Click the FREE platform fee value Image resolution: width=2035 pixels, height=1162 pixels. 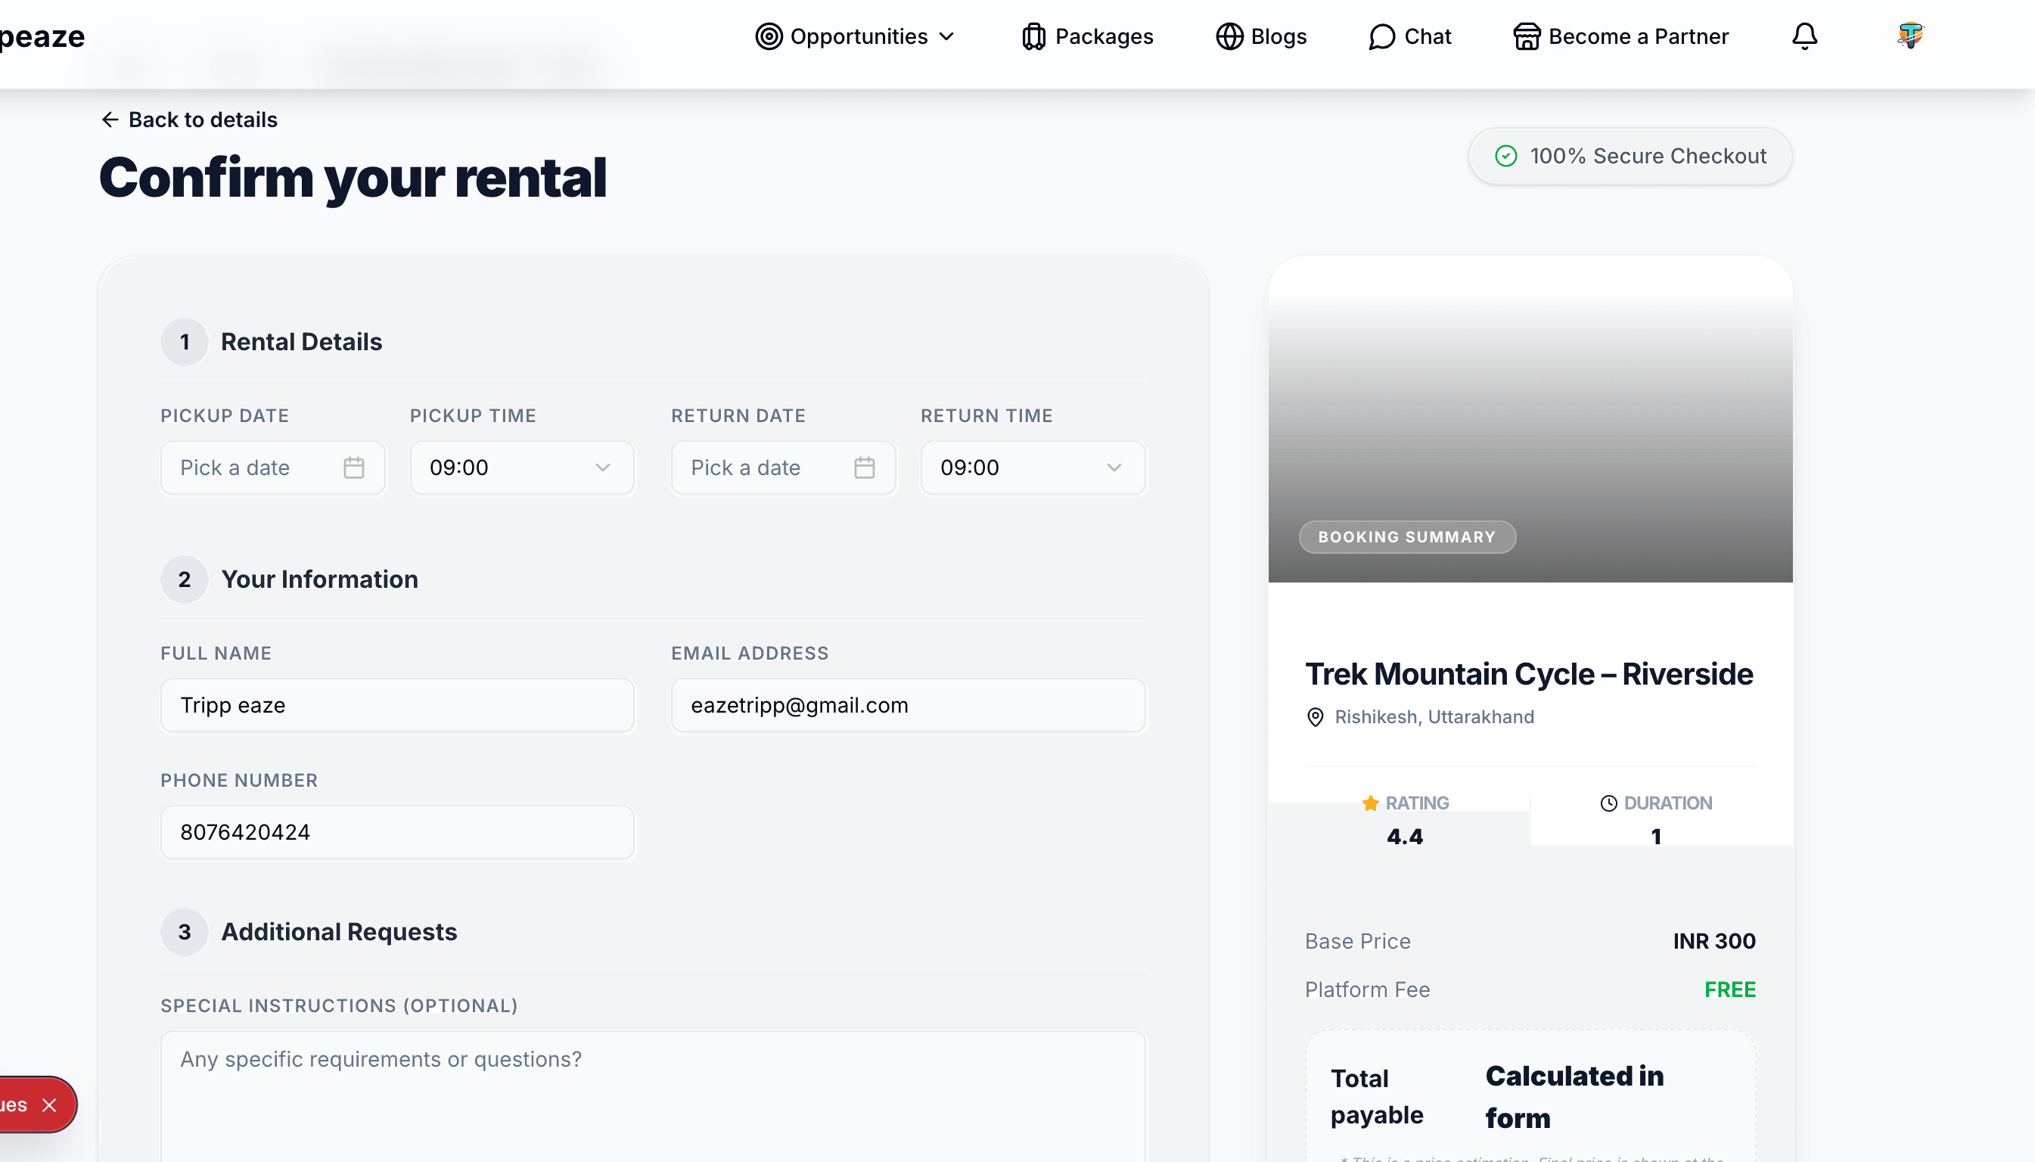(x=1730, y=990)
